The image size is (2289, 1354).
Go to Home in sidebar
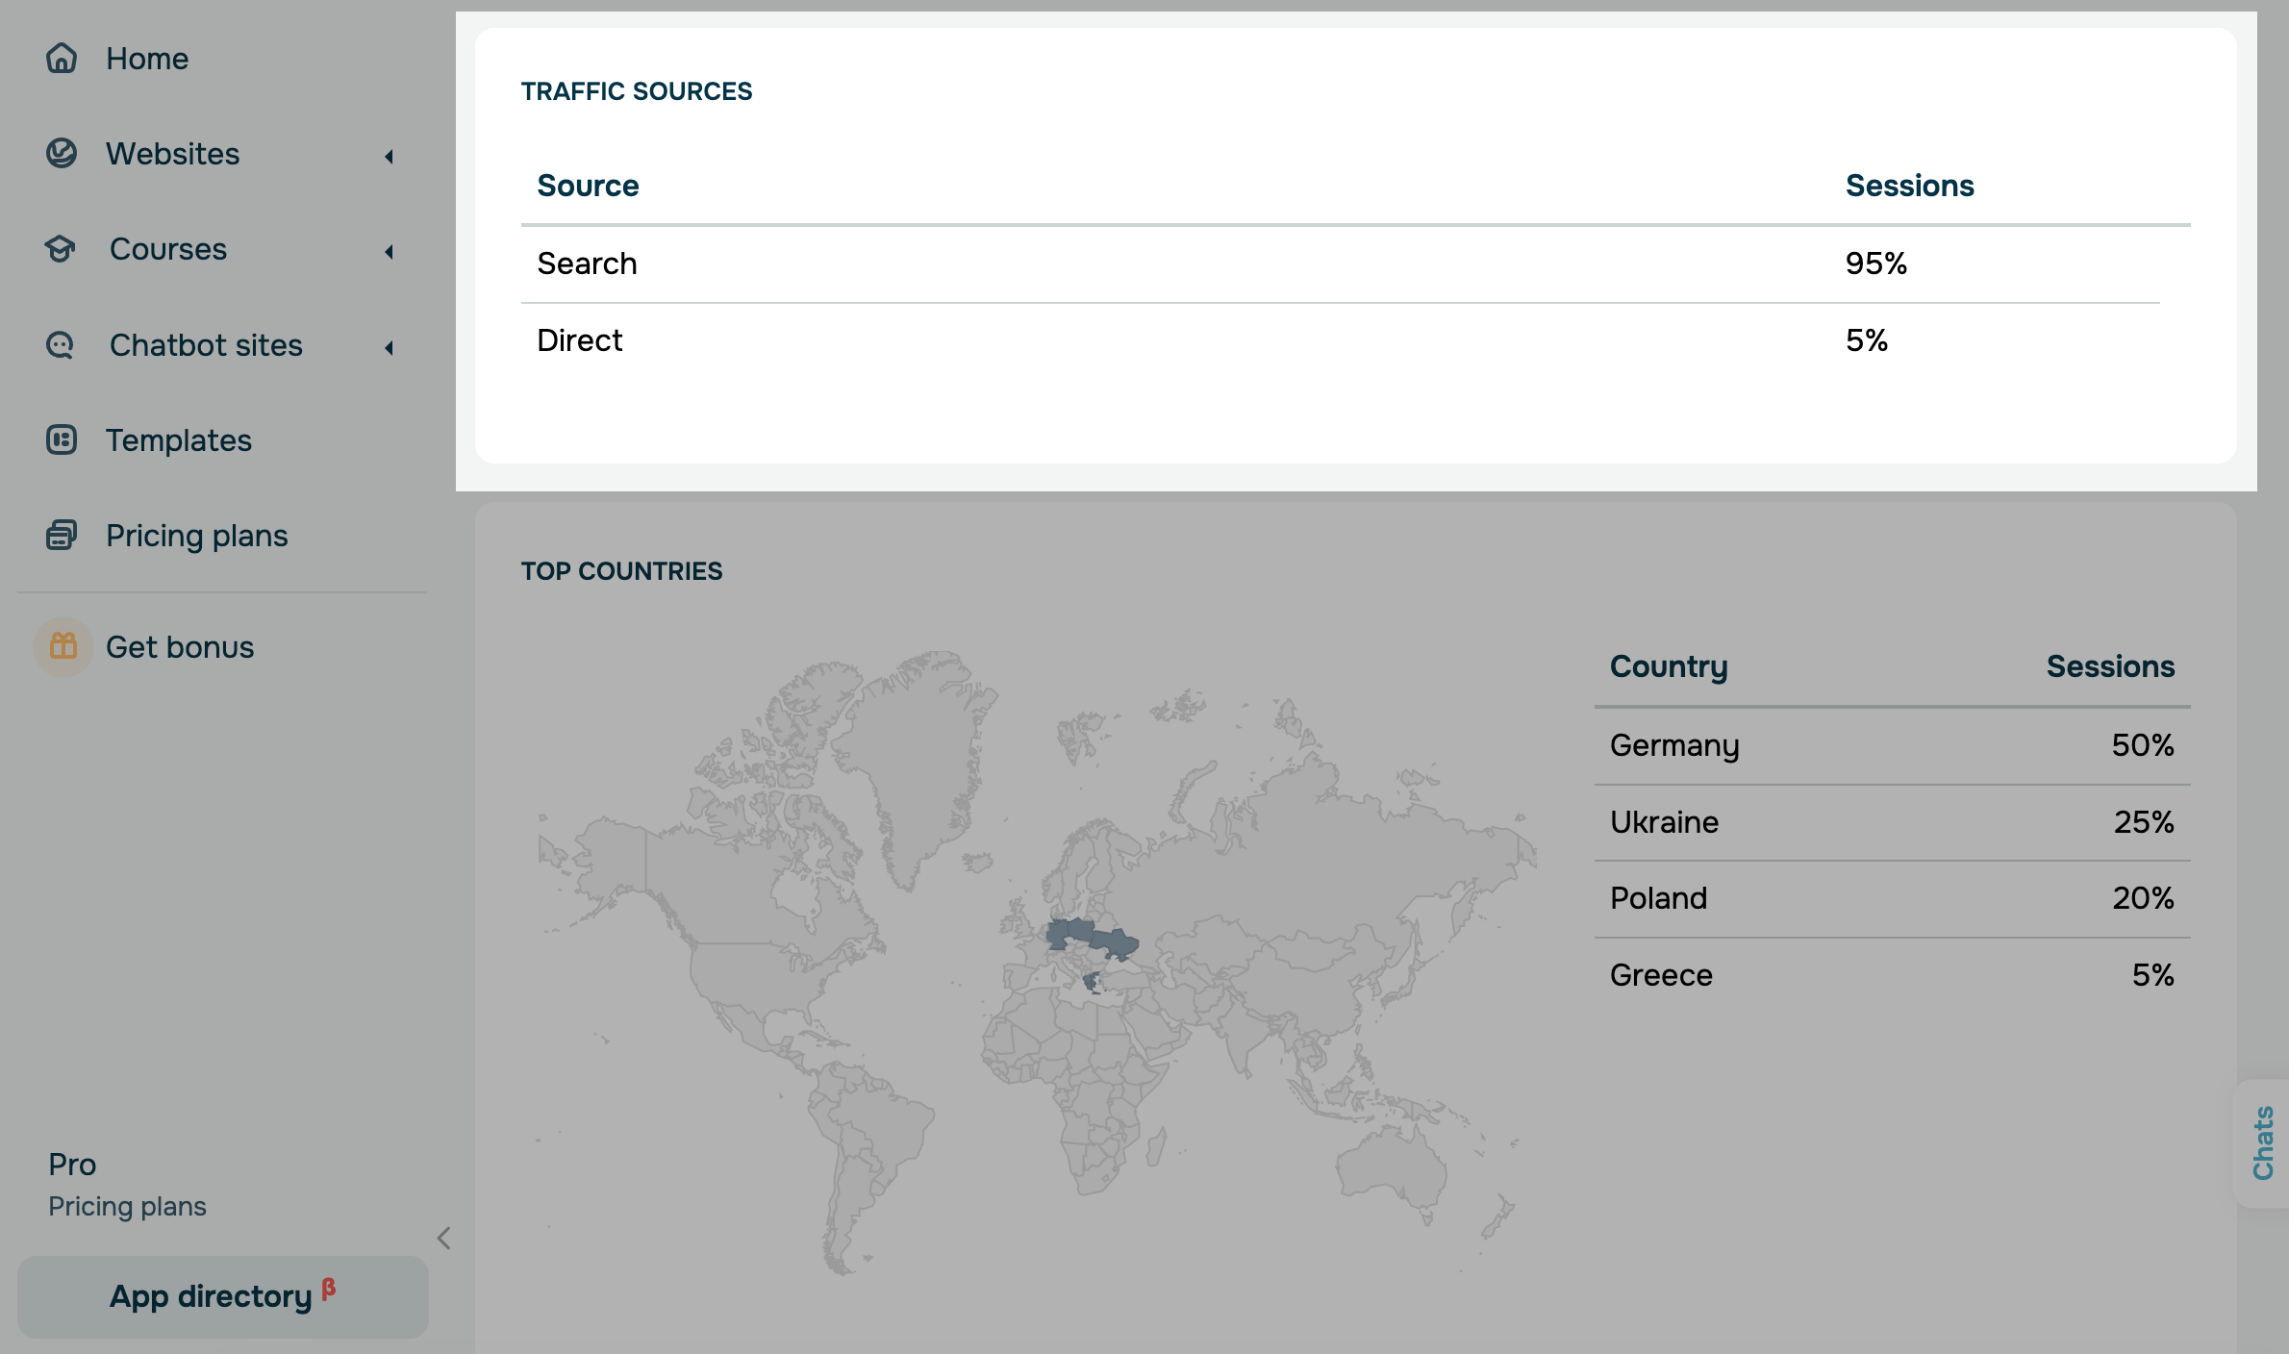click(147, 59)
